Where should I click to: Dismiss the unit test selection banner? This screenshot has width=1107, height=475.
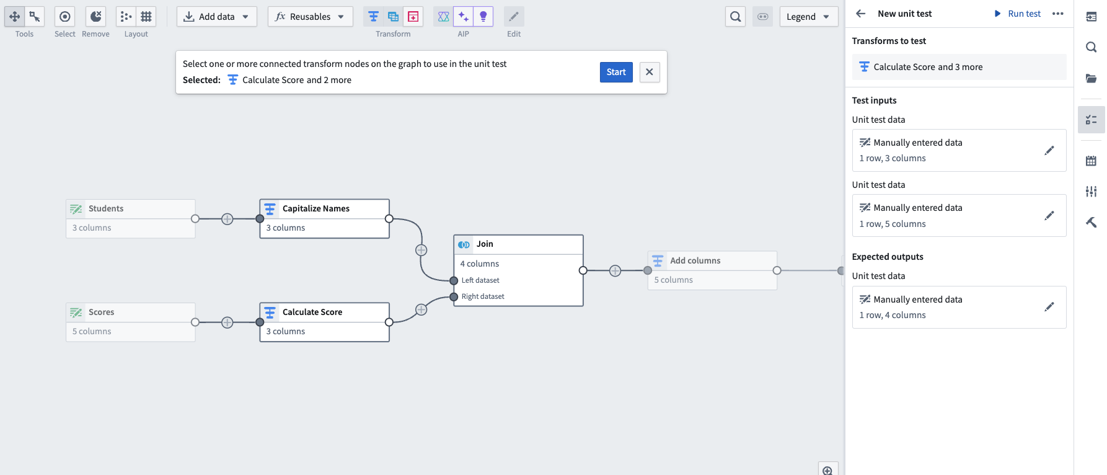coord(650,72)
